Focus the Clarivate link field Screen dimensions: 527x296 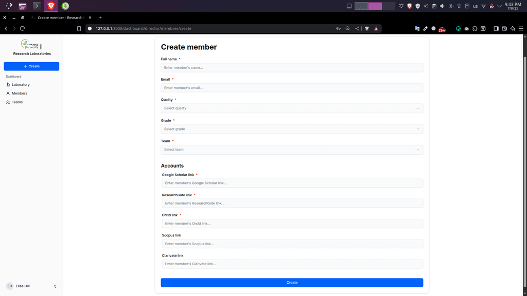pos(292,264)
